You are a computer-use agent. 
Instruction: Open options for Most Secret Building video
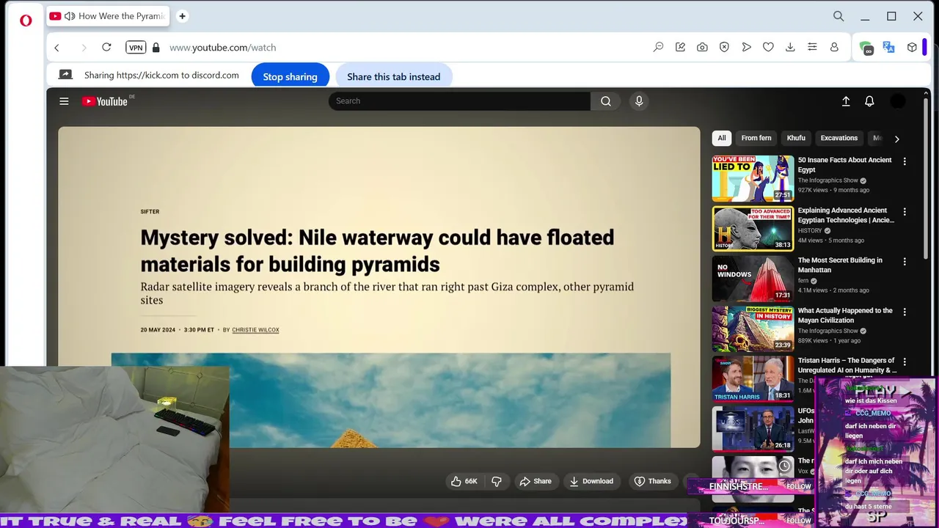click(x=905, y=262)
